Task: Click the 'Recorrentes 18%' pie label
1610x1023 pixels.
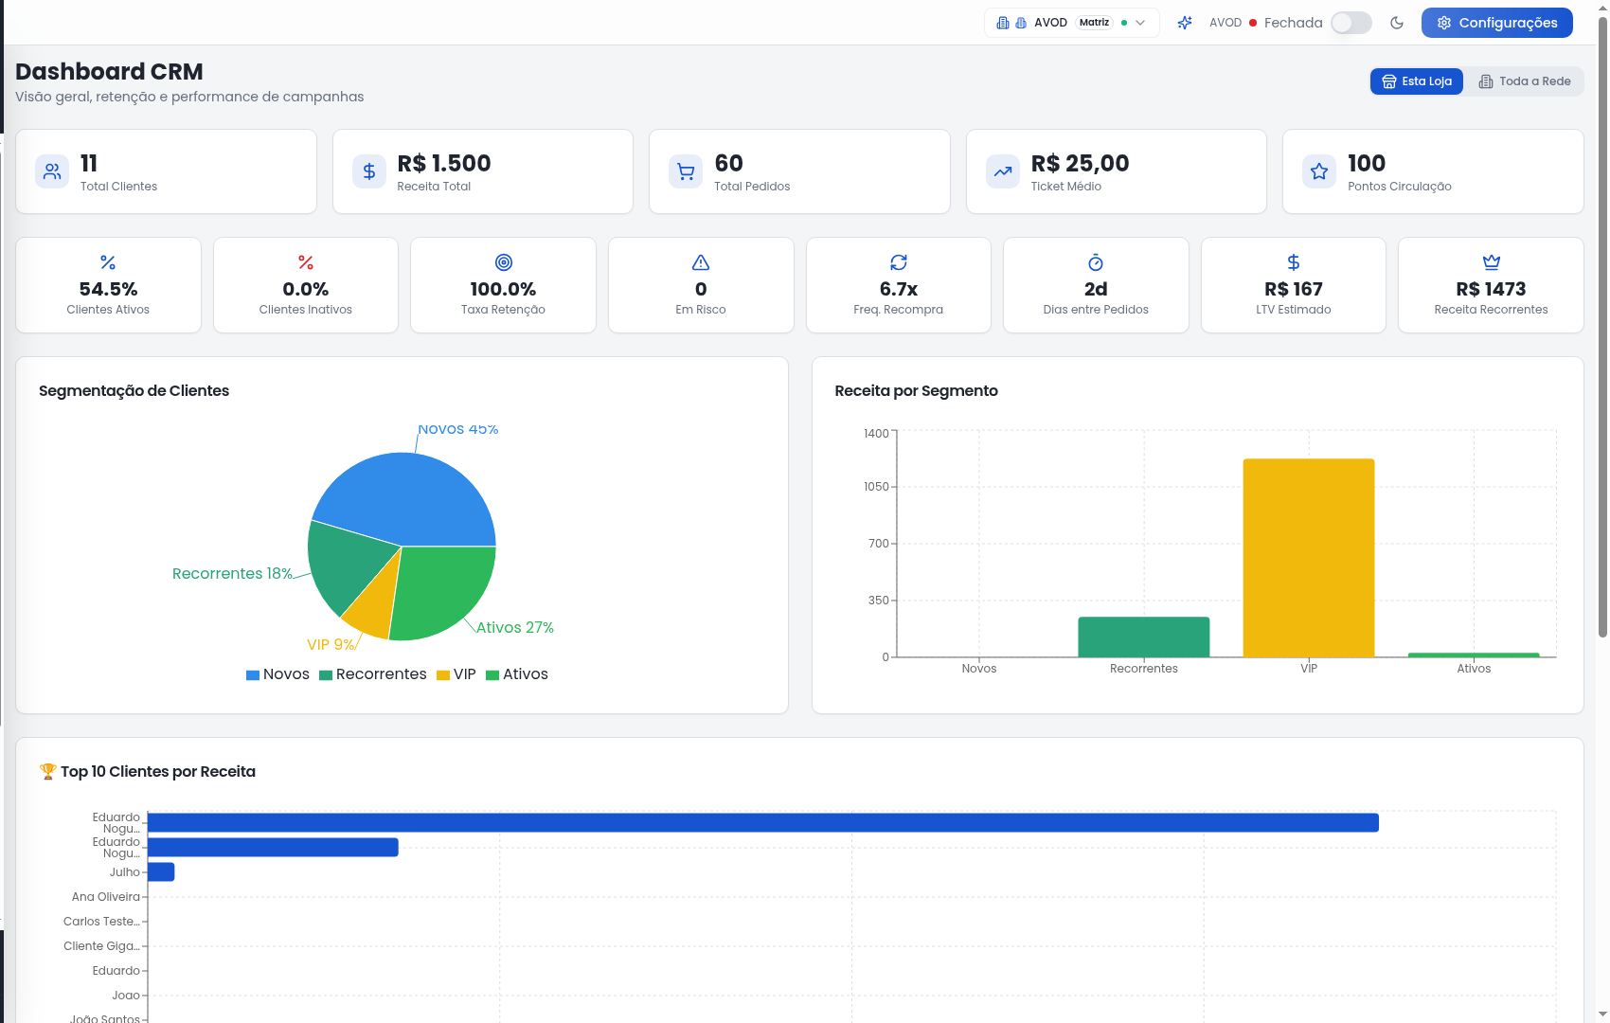Action: tap(232, 574)
